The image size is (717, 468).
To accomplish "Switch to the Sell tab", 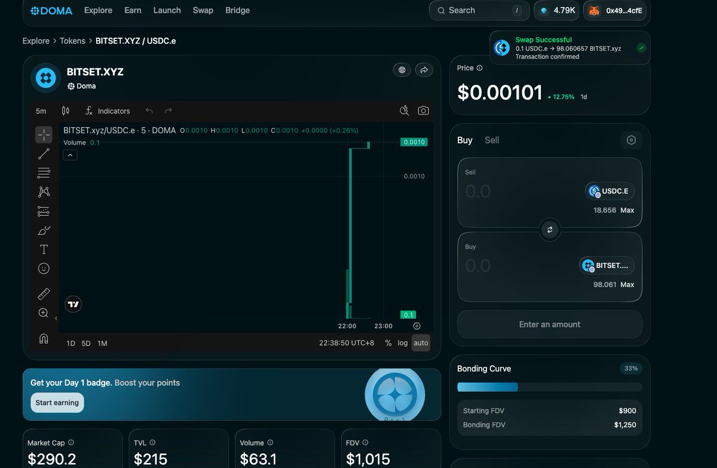I will click(492, 140).
